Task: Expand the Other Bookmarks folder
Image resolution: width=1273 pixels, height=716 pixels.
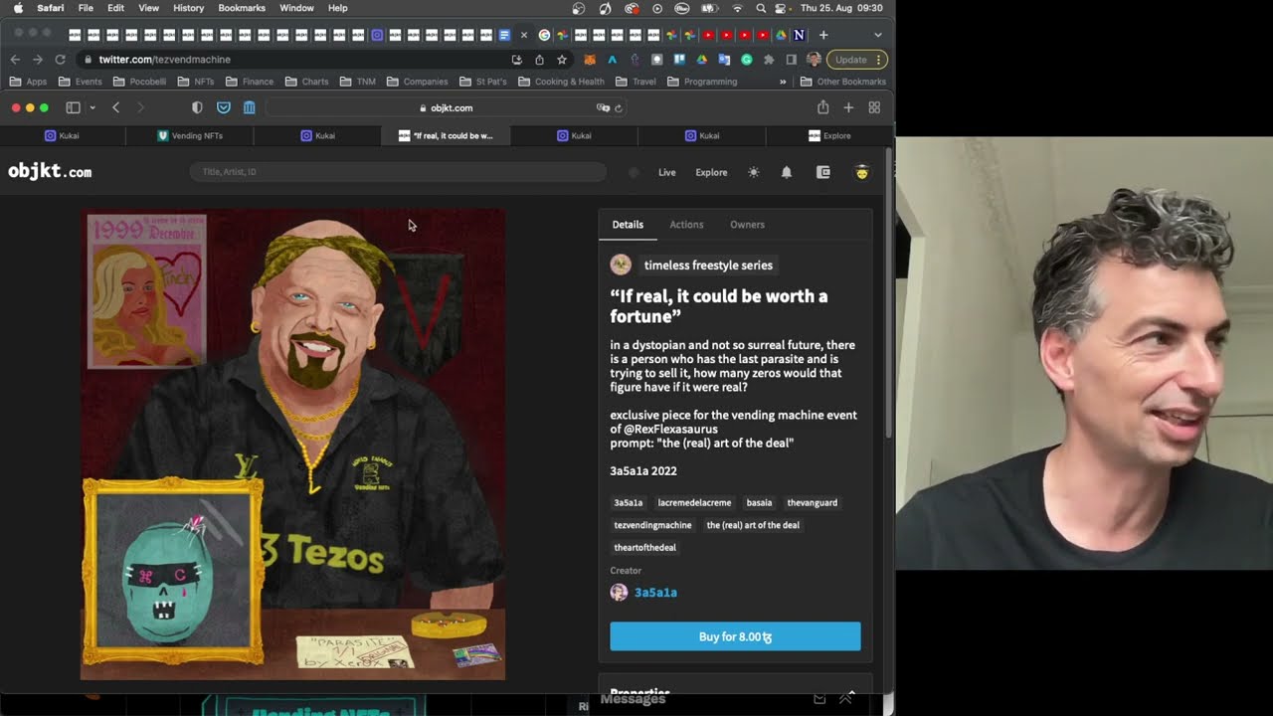Action: click(x=842, y=82)
